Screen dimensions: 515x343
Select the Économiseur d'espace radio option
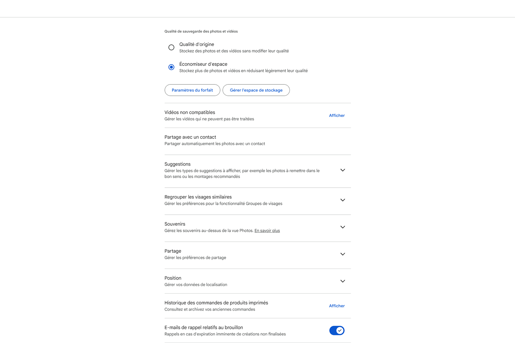point(171,67)
